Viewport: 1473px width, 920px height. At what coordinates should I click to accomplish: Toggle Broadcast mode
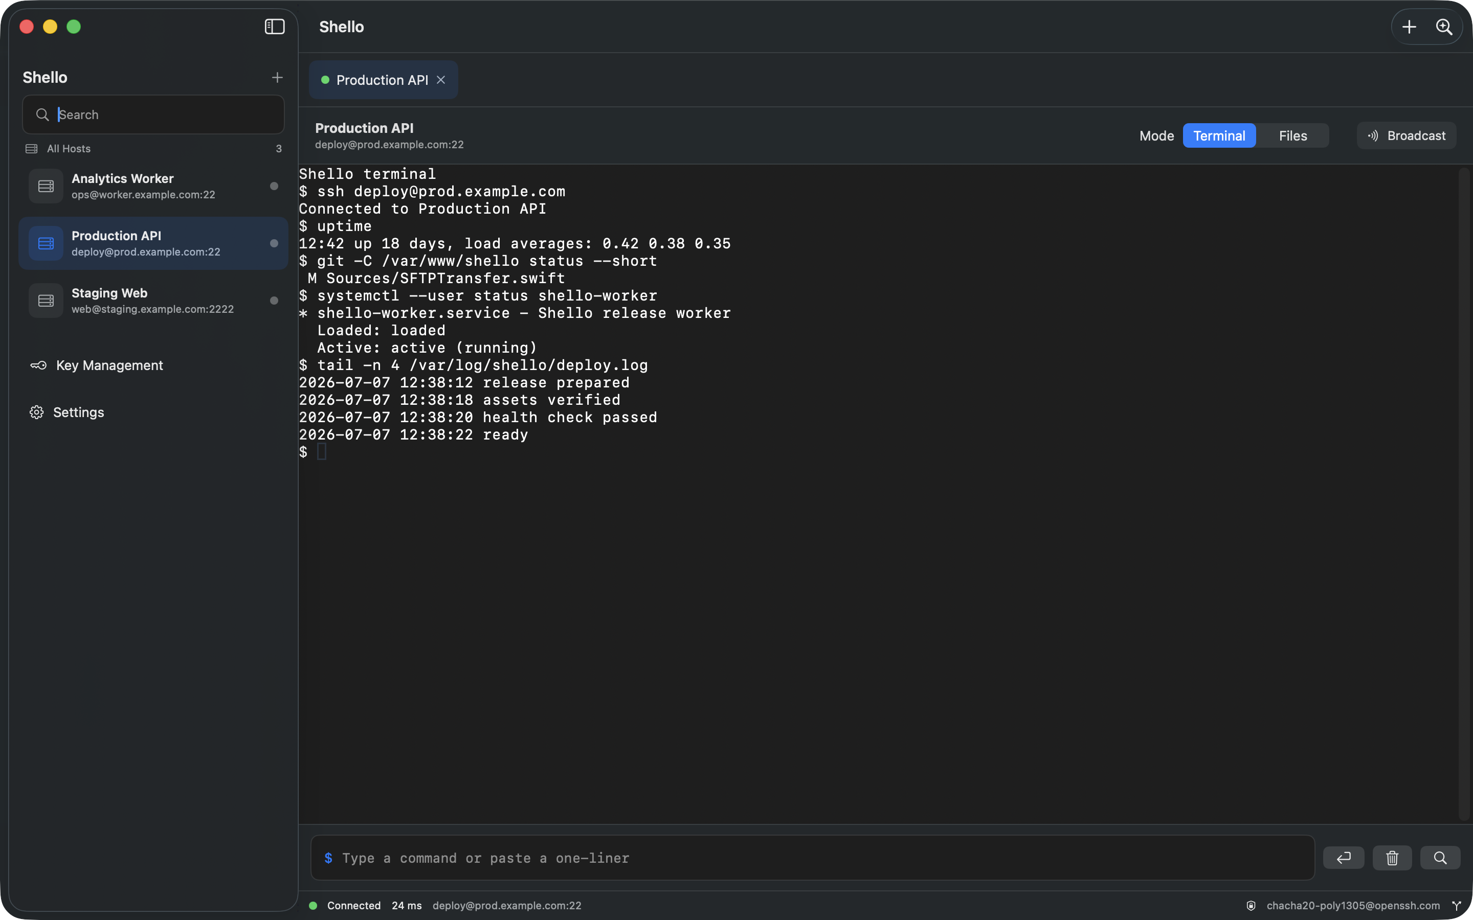tap(1407, 135)
